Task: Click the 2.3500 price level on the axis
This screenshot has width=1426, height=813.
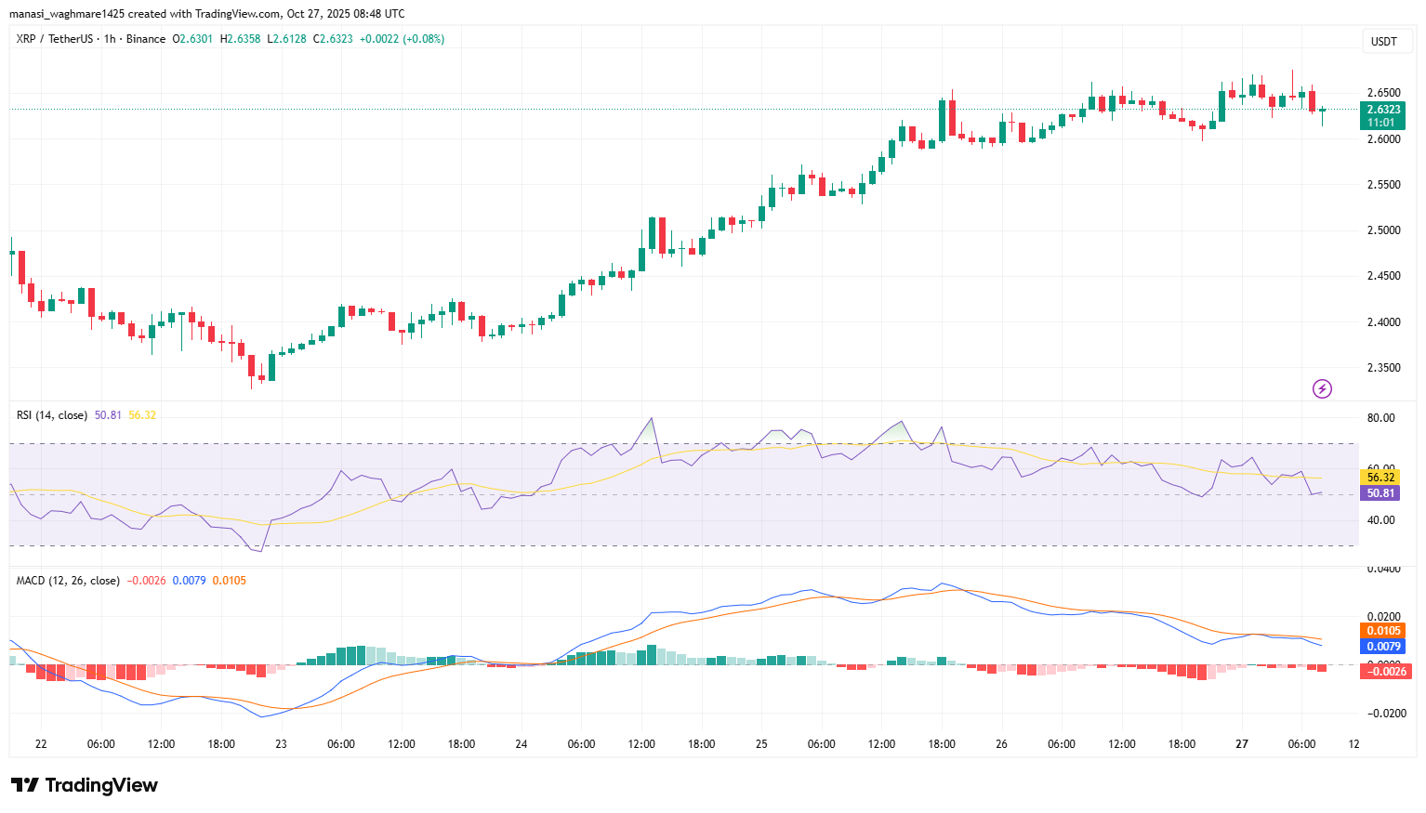Action: click(x=1383, y=368)
